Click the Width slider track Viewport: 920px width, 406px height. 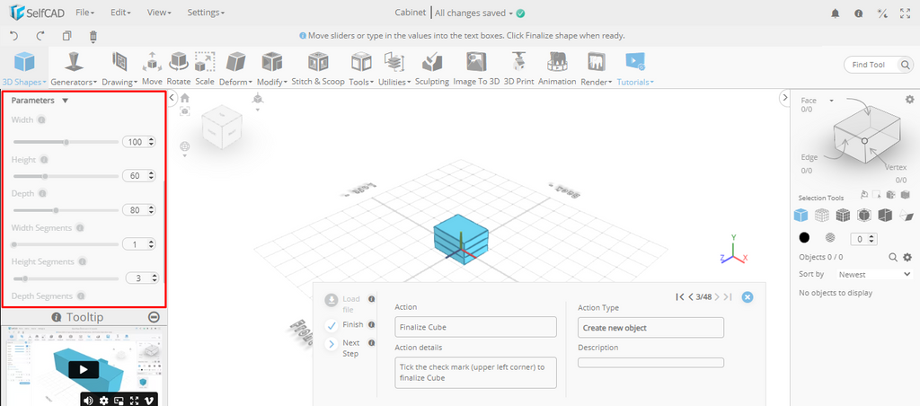pyautogui.click(x=66, y=142)
